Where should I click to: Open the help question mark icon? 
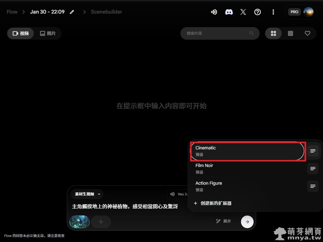pos(257,12)
